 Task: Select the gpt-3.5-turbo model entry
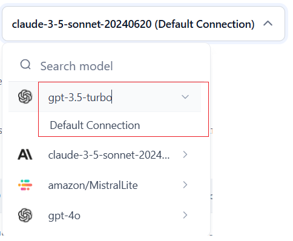[80, 97]
